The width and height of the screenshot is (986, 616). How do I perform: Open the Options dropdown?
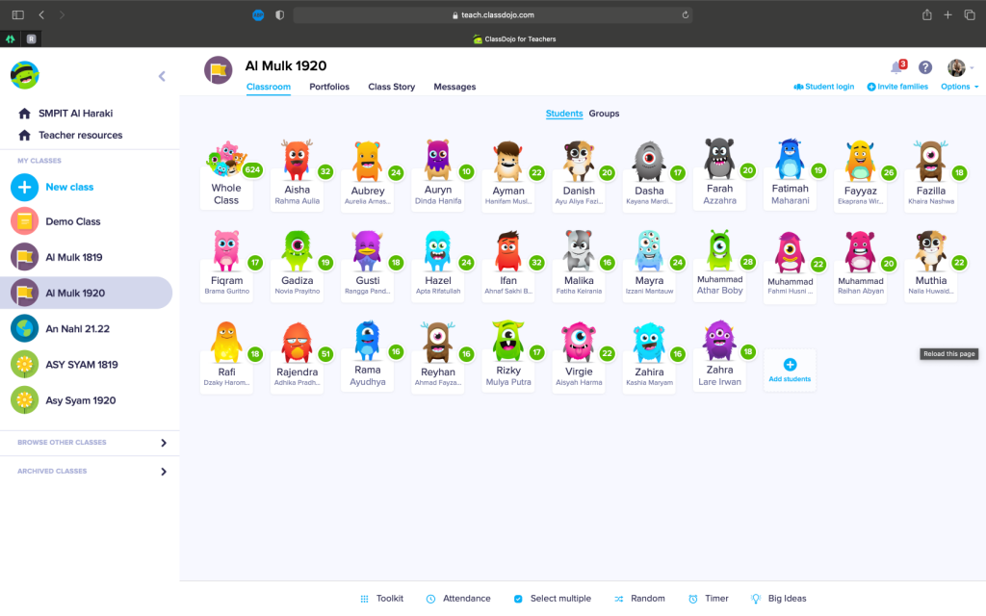[x=958, y=86]
